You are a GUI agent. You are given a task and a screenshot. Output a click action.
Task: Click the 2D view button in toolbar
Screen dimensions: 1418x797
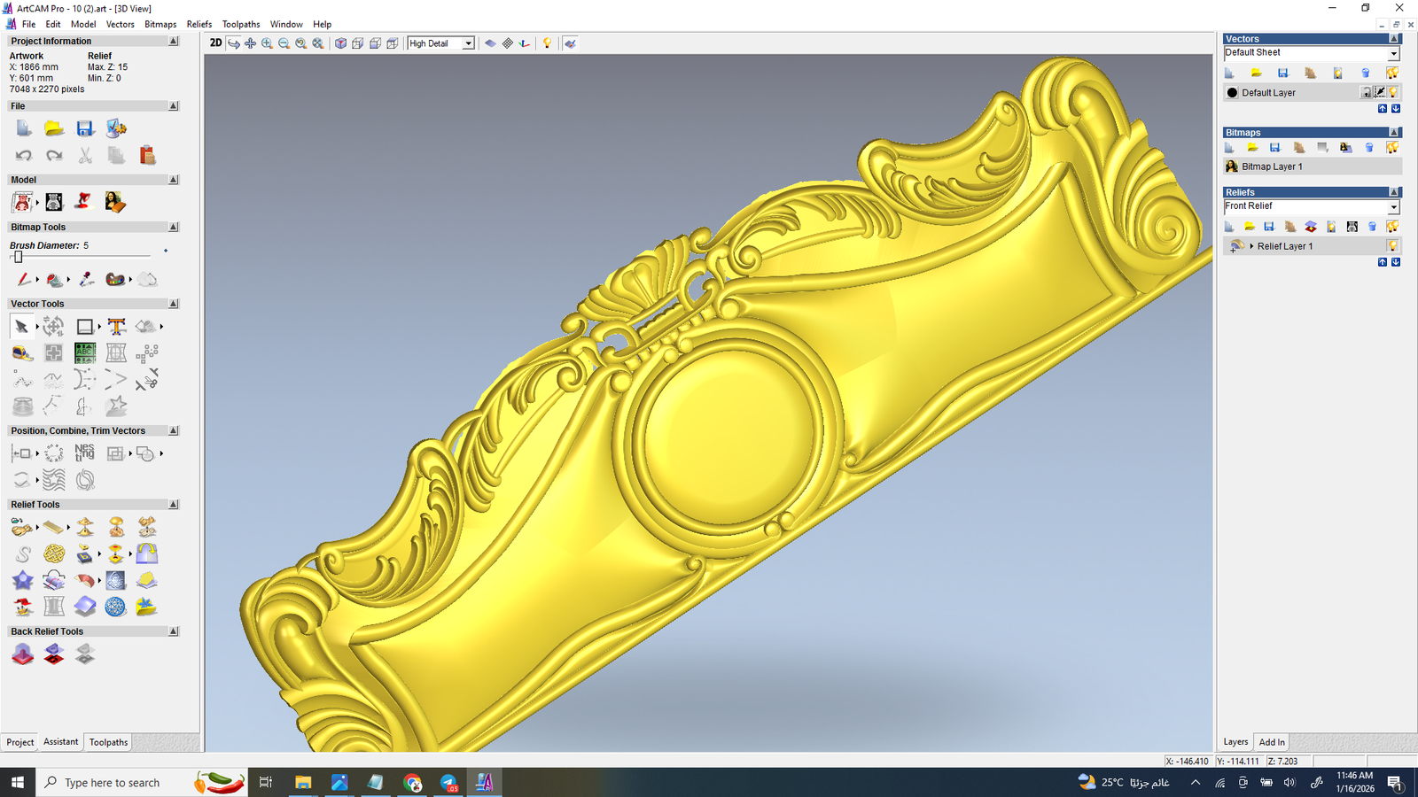[x=215, y=43]
